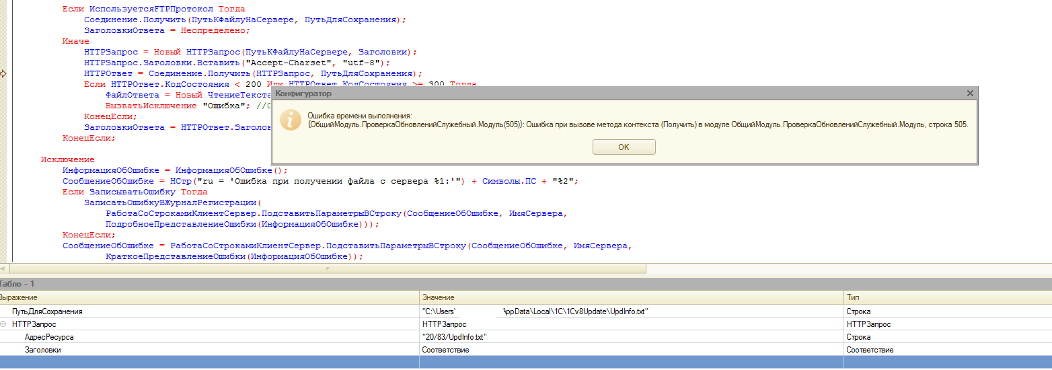This screenshot has width=1052, height=370.
Task: Click line 'Соединение.Получить(ПутьКФайлуНаСервере, ПутьДляСохранения);'
Action: coord(245,20)
